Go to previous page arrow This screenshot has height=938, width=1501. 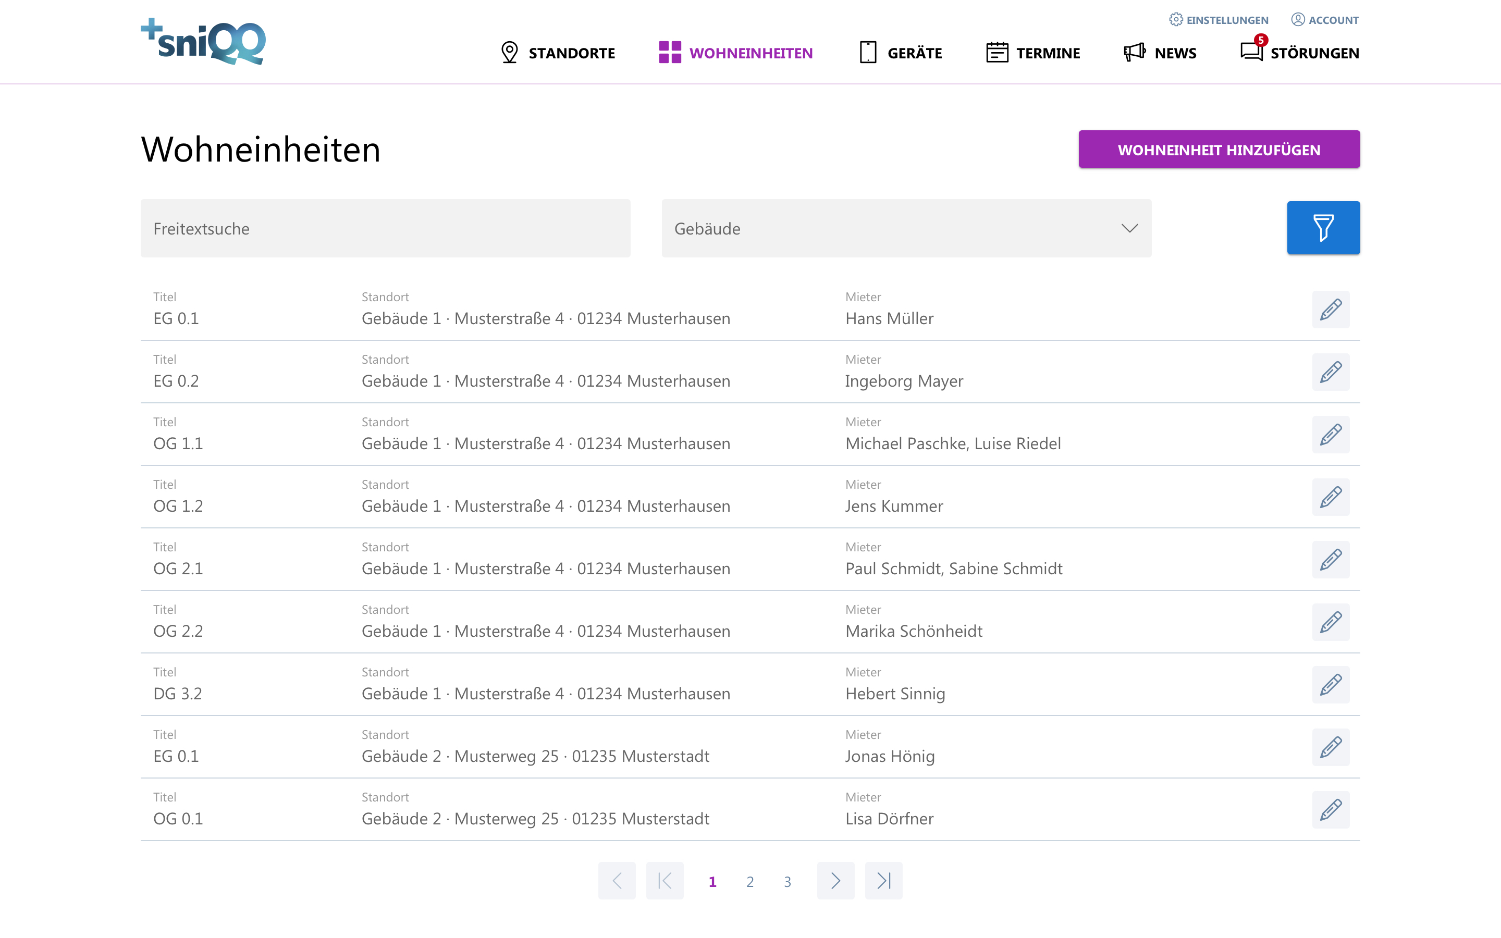pyautogui.click(x=617, y=880)
